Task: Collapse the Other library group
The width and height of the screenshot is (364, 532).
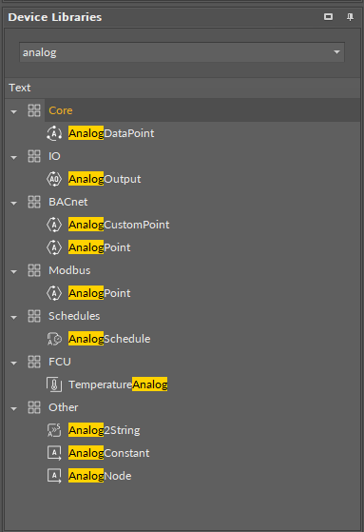Action: tap(14, 408)
